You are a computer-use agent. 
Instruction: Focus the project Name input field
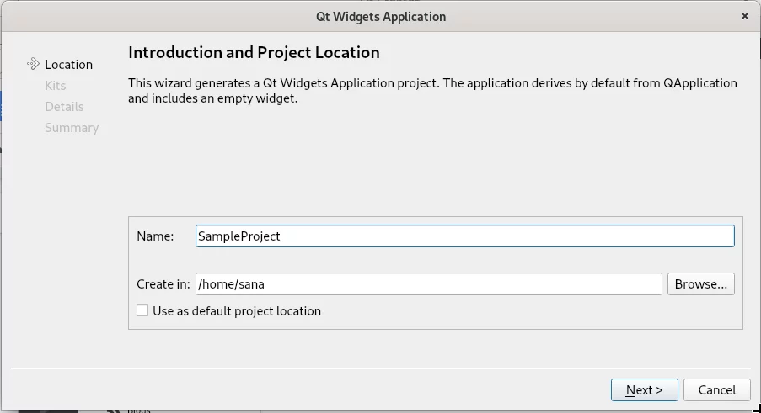[x=465, y=236]
